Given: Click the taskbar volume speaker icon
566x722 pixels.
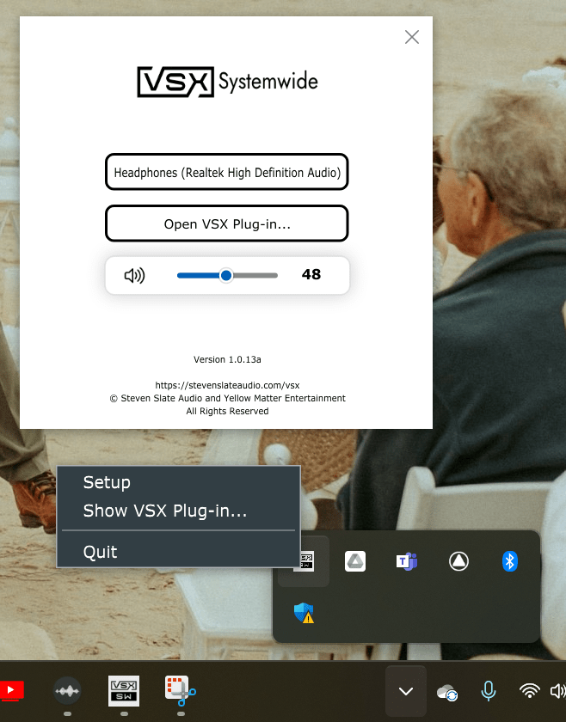Looking at the screenshot, I should coord(557,691).
